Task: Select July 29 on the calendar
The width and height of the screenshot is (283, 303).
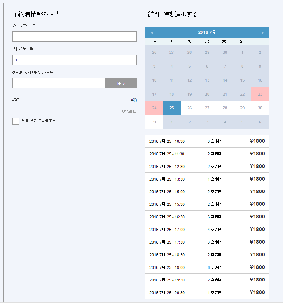Action: tap(242, 108)
